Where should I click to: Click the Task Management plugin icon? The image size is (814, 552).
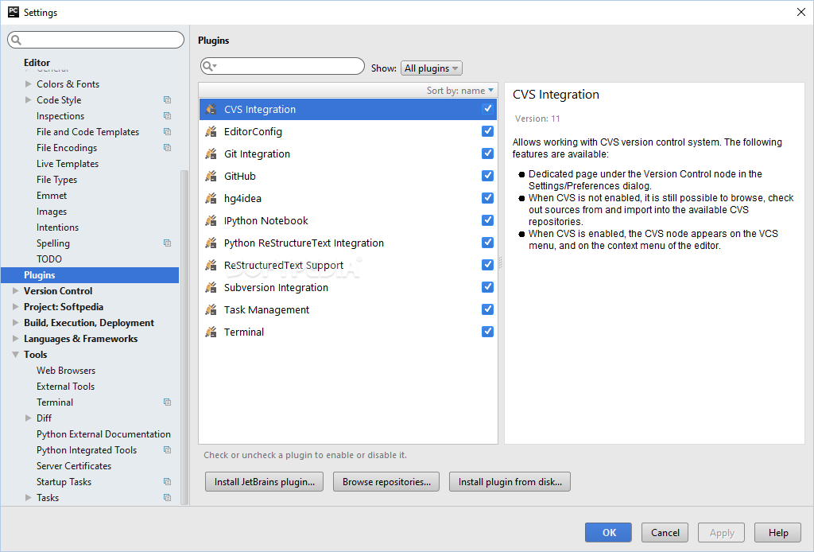pos(211,310)
